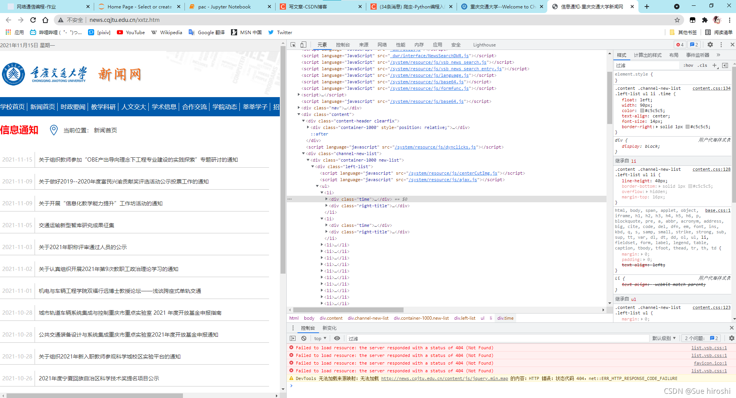Switch to the Sources tab in DevTools
This screenshot has height=398, width=736.
click(x=364, y=45)
